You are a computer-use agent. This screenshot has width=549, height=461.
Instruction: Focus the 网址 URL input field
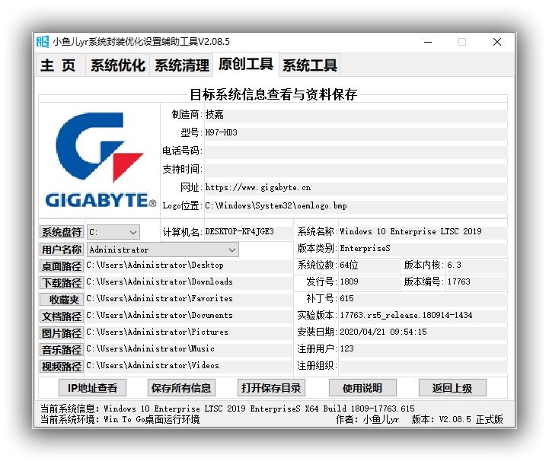tap(354, 188)
